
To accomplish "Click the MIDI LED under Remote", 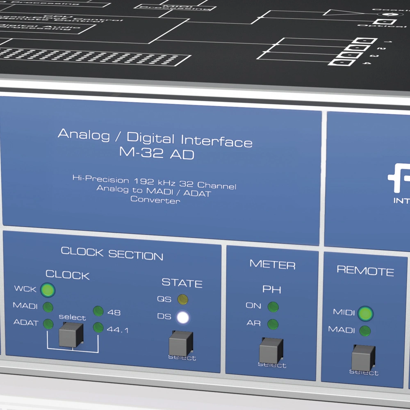I will pos(364,314).
